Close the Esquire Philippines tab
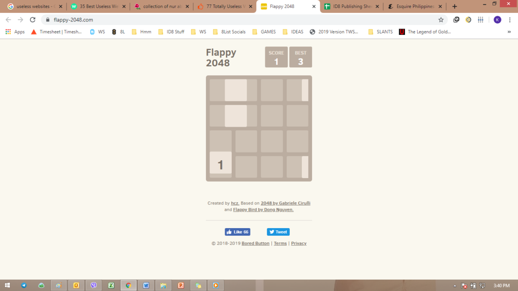This screenshot has height=291, width=518. [x=440, y=6]
